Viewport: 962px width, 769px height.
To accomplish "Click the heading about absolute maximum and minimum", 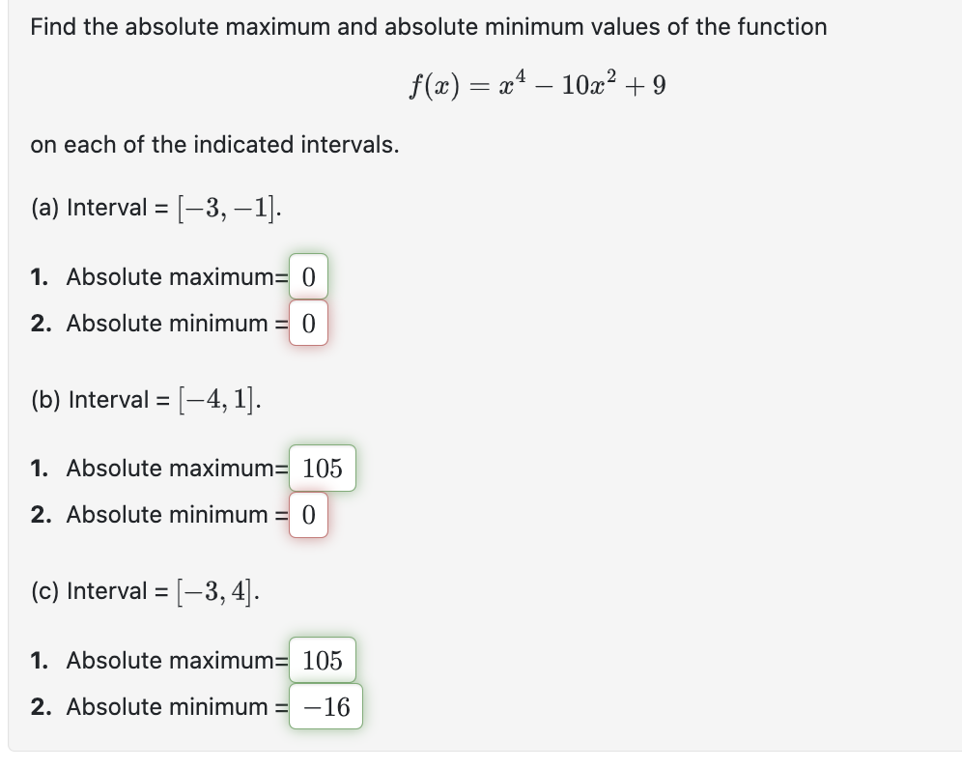I will pyautogui.click(x=428, y=27).
